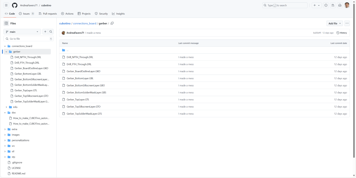This screenshot has width=356, height=178.
Task: Open the more options ellipsis button
Action: tap(347, 23)
